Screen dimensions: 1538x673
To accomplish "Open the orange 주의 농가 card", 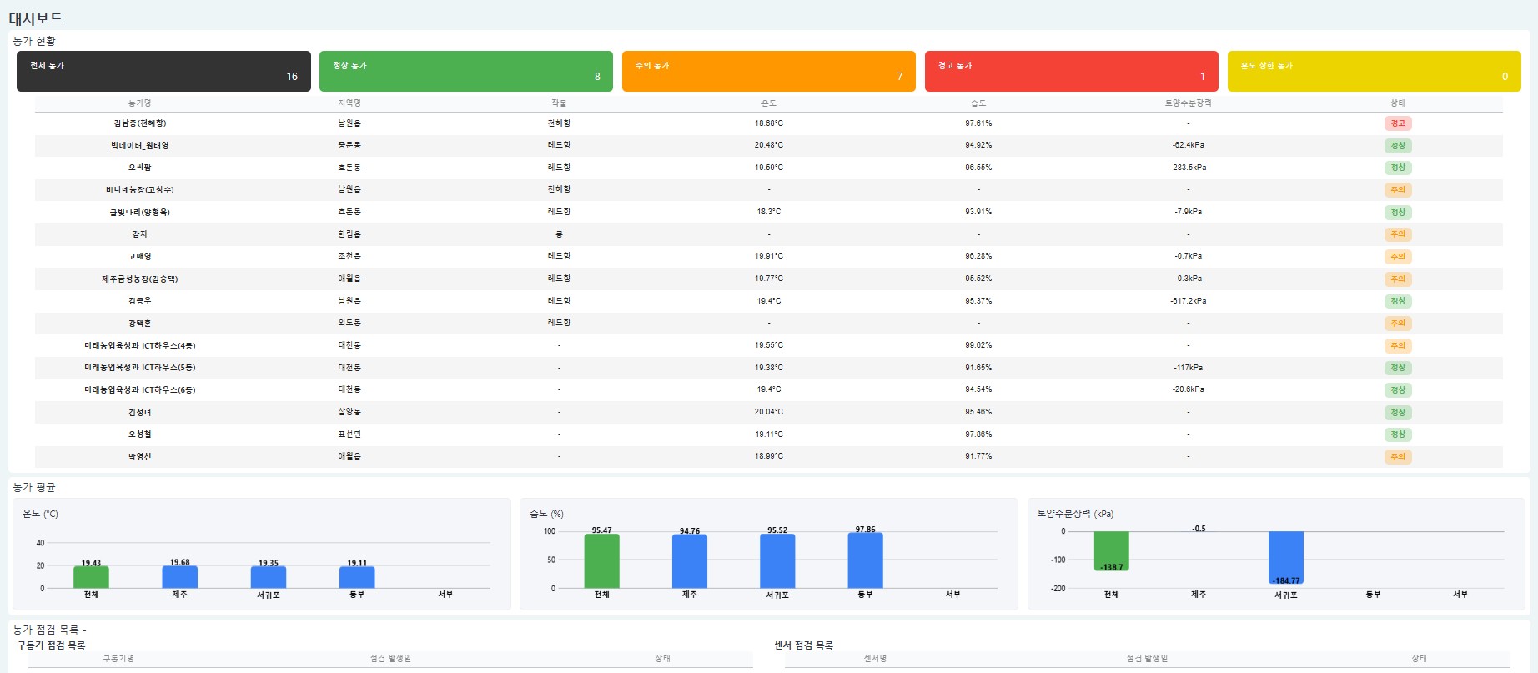I will pos(769,71).
